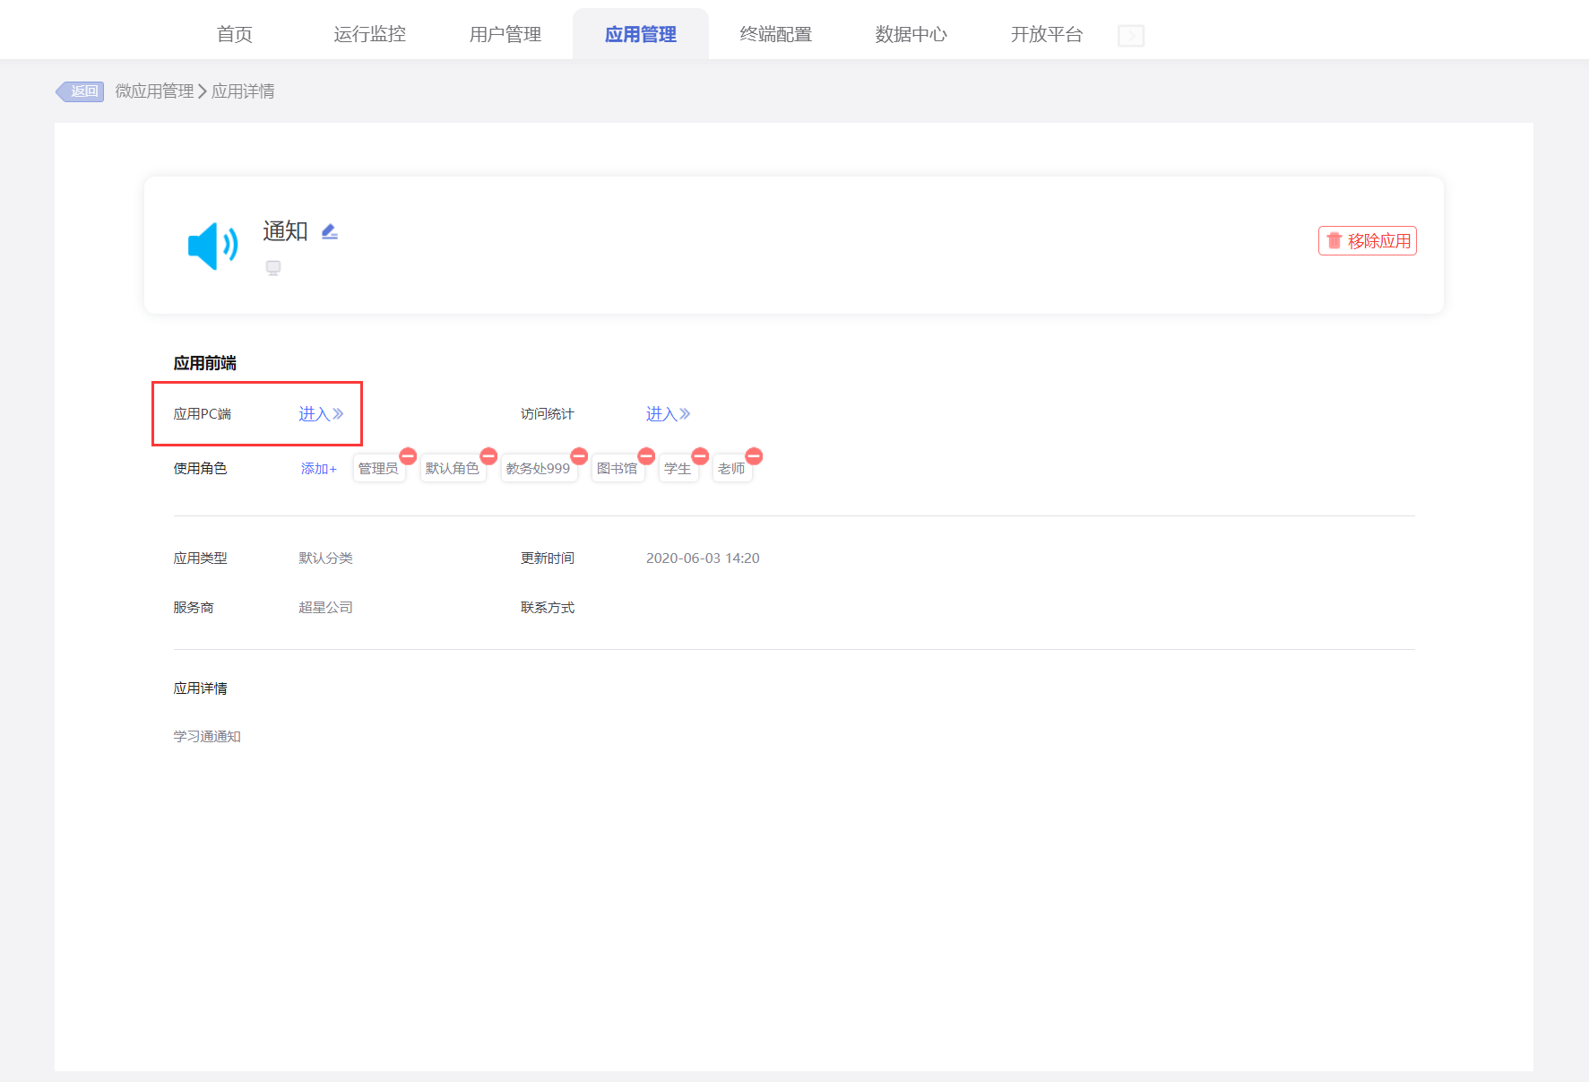Viewport: 1589px width, 1082px height.
Task: Click the 默认分类 value text
Action: (325, 558)
